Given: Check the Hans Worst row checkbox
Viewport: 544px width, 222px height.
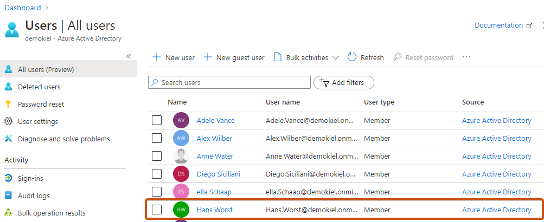Looking at the screenshot, I should [157, 210].
